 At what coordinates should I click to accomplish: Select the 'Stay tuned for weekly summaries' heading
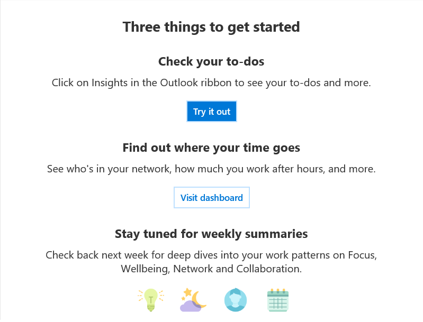coord(211,234)
